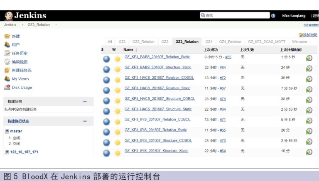319x181 pixels.
Task: Switch to the GZ_KF2_BCAS_MOTT view tab
Action: [267, 42]
